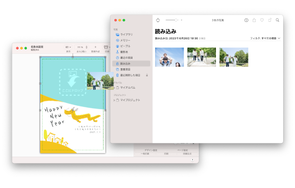
Task: Expand マイプロジェクト in the Photos sidebar
Action: pos(114,100)
